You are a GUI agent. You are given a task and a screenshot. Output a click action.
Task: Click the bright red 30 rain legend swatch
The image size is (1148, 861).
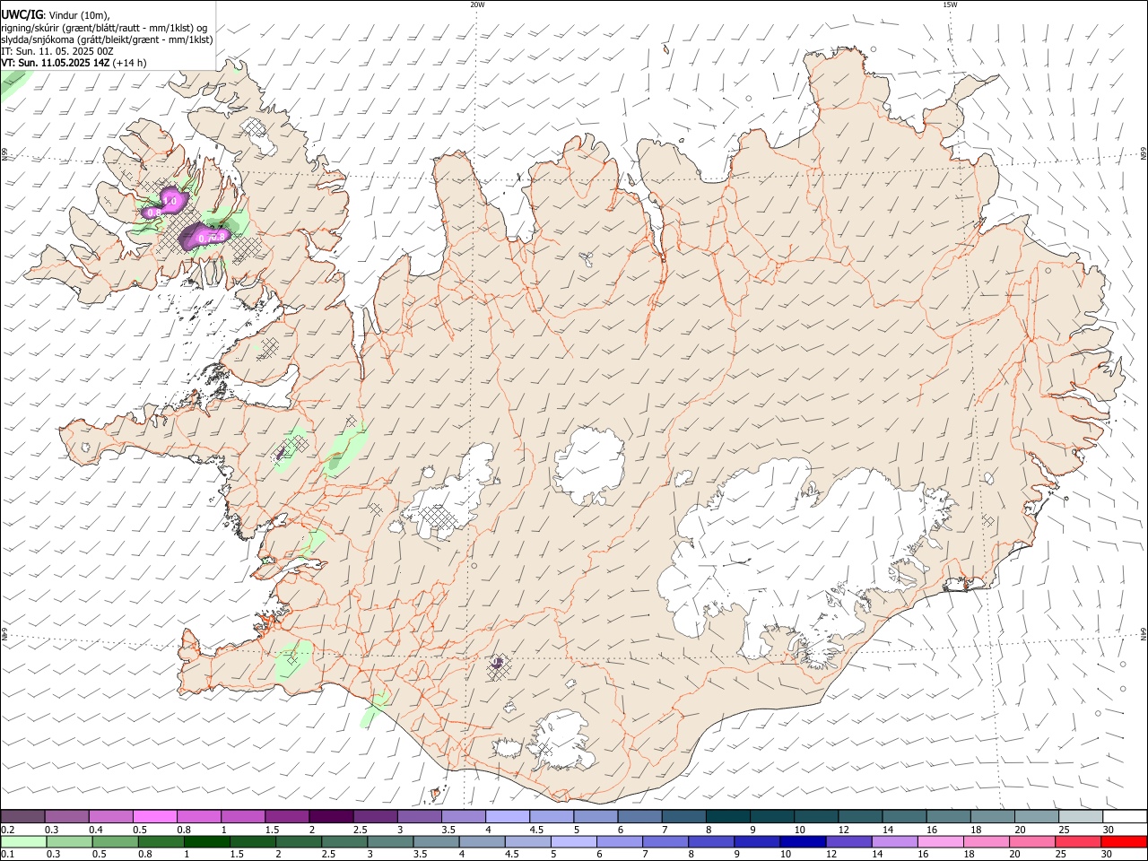pyautogui.click(x=1124, y=842)
